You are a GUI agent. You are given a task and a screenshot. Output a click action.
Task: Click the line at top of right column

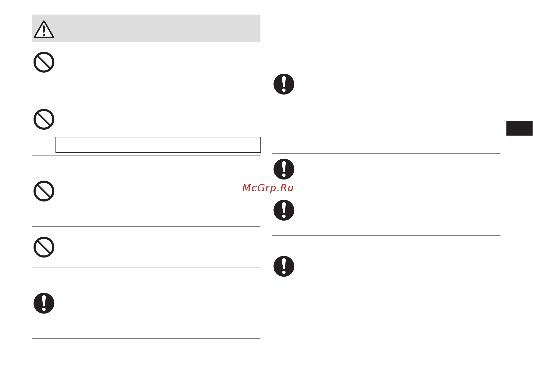[x=386, y=15]
